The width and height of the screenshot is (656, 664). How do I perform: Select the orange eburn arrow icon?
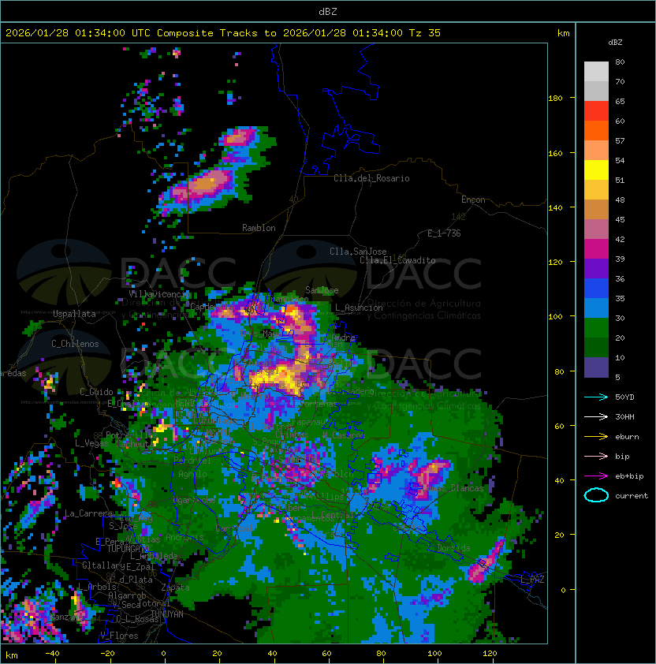tap(596, 436)
